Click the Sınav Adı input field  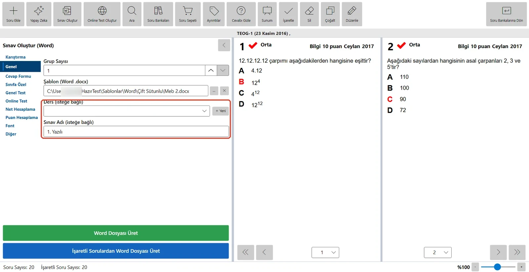click(x=136, y=132)
